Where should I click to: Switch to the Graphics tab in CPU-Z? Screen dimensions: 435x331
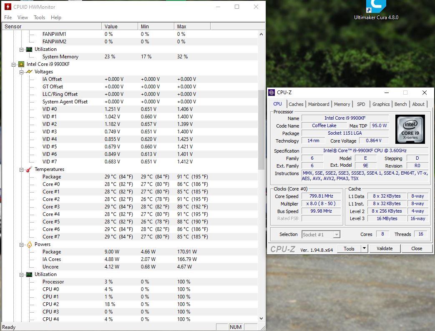pos(381,104)
